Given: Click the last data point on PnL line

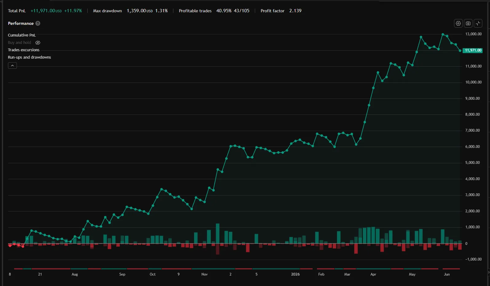Looking at the screenshot, I should pos(460,51).
